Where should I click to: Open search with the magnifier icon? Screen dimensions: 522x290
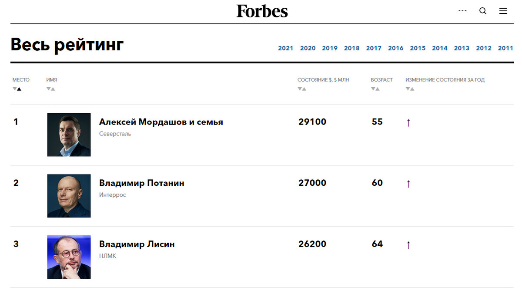tap(483, 11)
